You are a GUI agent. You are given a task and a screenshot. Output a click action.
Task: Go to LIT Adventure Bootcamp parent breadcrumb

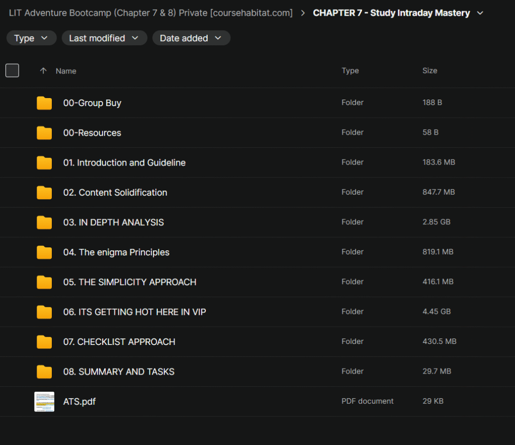tap(151, 13)
